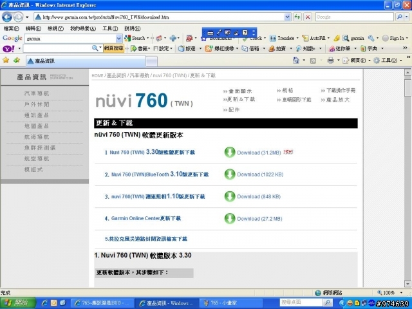The height and width of the screenshot is (309, 412).
Task: Click green download icon for 測速照相 1.10
Action: tap(230, 196)
